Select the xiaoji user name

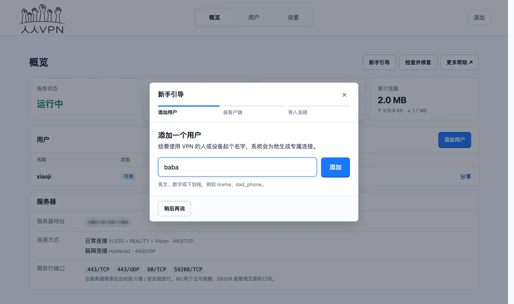click(x=44, y=176)
